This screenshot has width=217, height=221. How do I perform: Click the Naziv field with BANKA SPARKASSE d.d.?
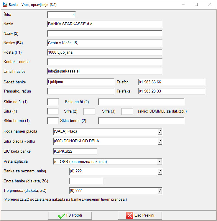pos(105,24)
